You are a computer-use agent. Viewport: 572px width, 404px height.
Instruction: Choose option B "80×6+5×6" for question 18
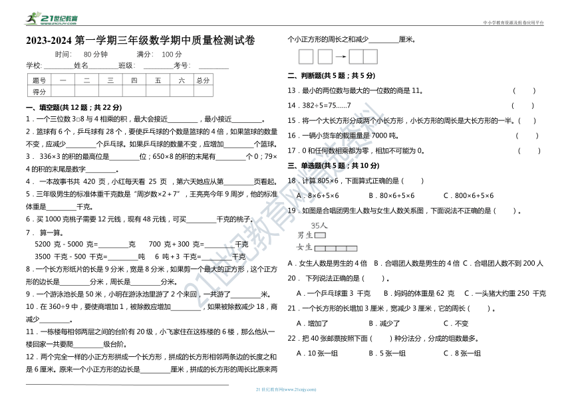[x=392, y=196]
